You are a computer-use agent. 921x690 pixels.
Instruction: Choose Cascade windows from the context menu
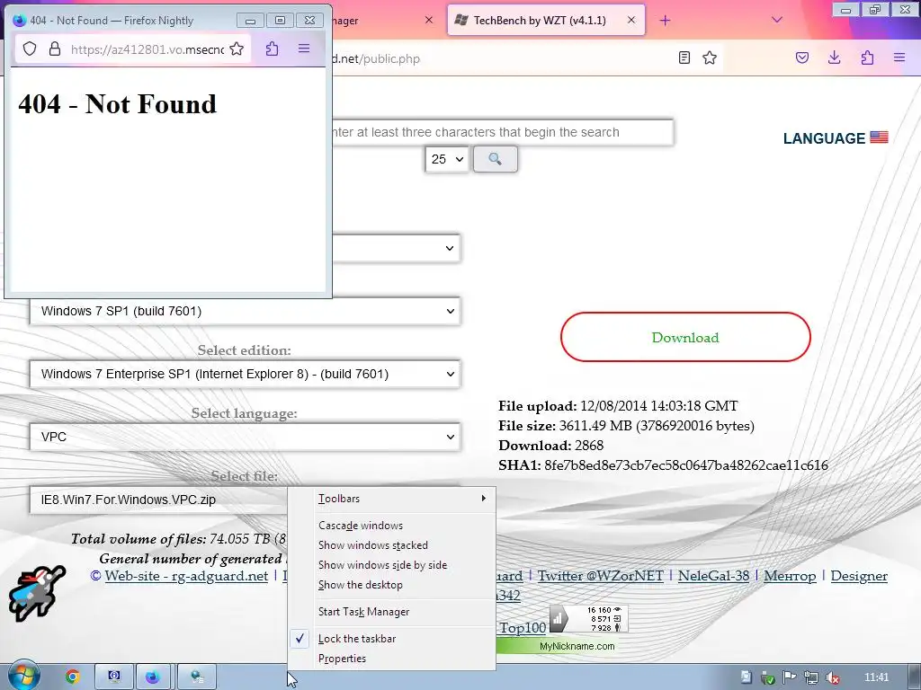click(391, 525)
